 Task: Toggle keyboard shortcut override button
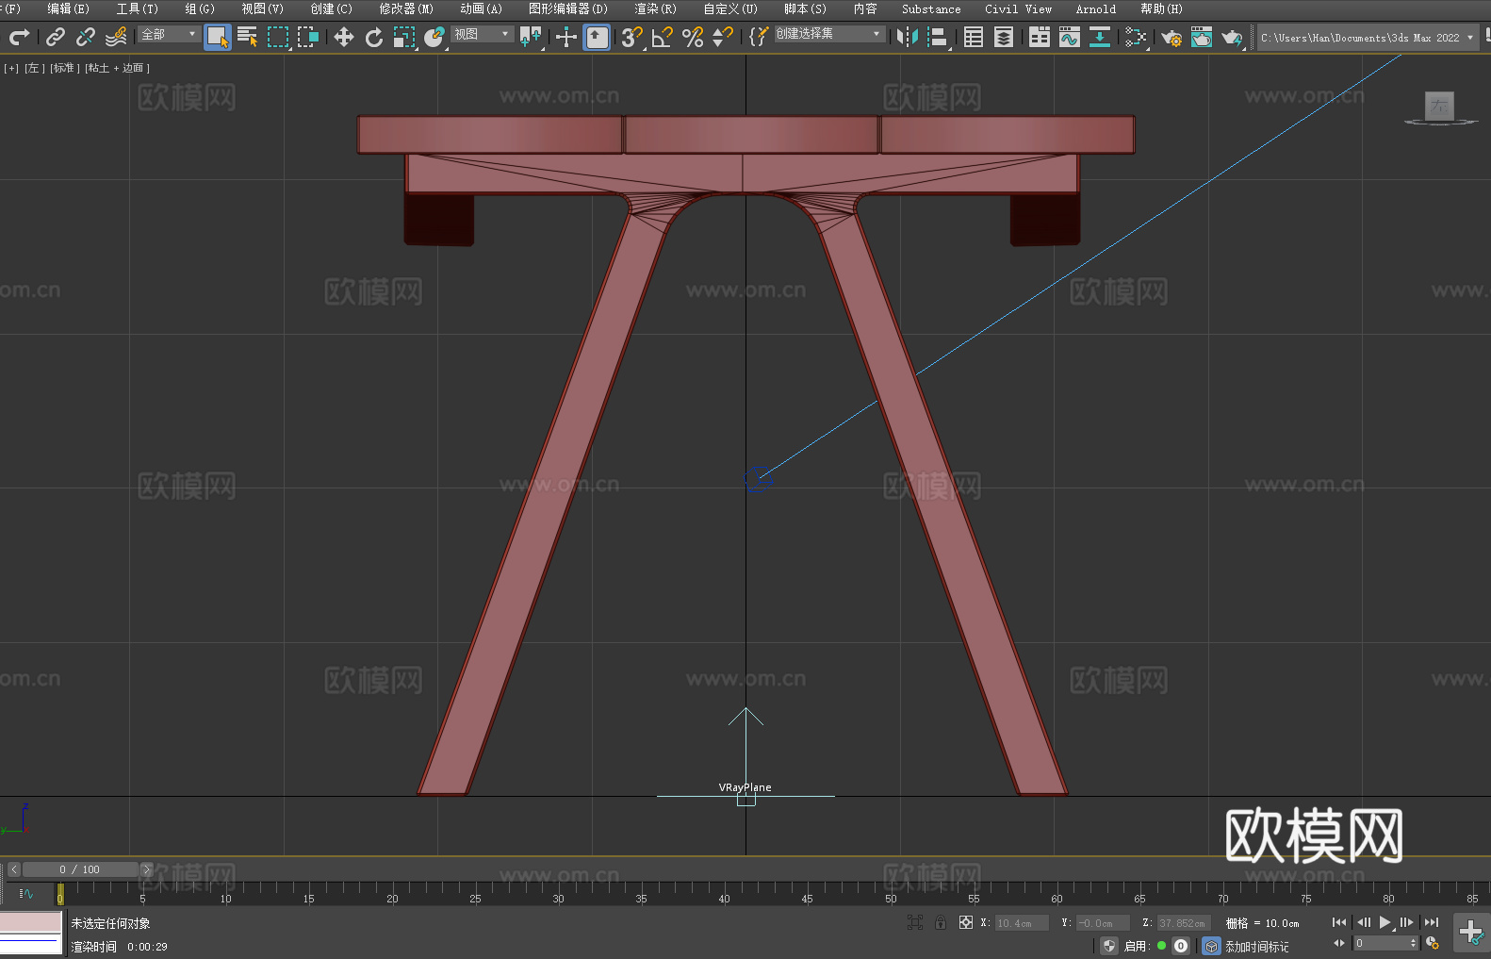coord(597,37)
